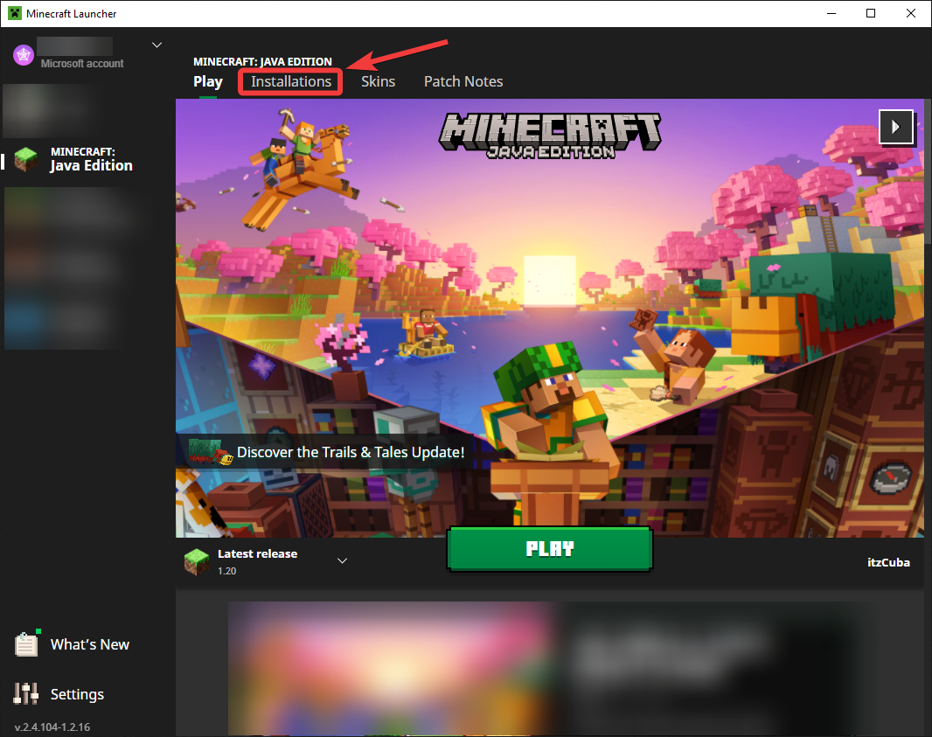This screenshot has height=737, width=932.
Task: Switch to the Installations tab
Action: point(291,81)
